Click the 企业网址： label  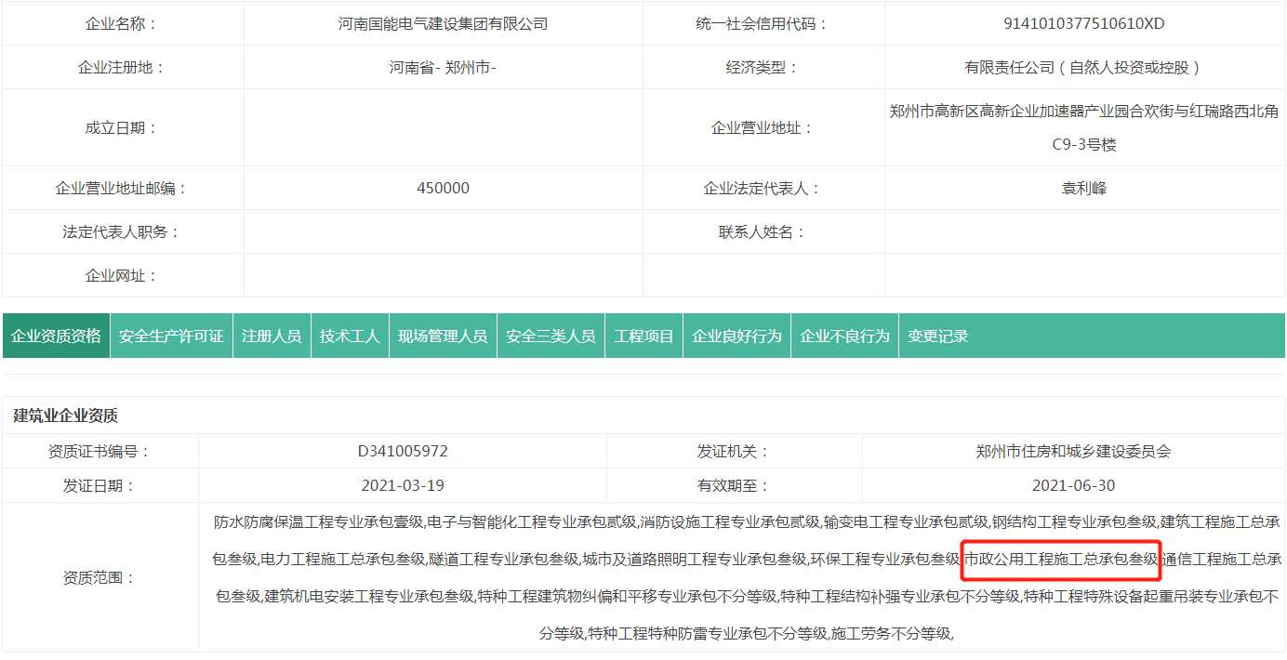click(x=123, y=275)
